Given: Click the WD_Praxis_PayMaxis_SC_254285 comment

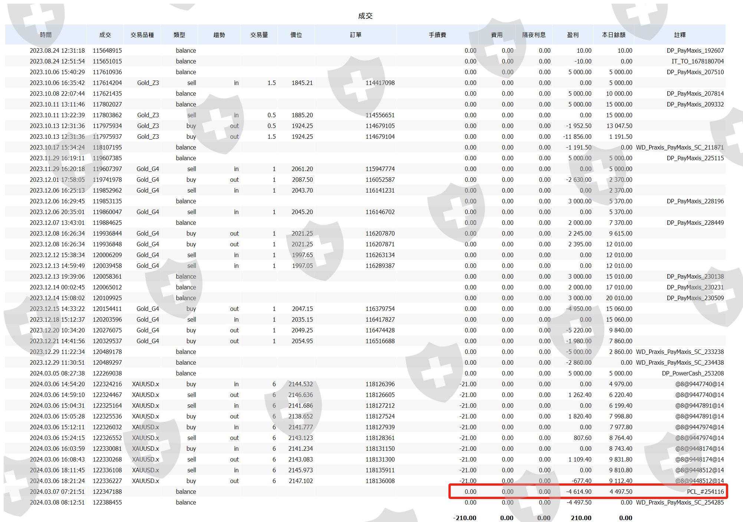Looking at the screenshot, I should (x=680, y=502).
